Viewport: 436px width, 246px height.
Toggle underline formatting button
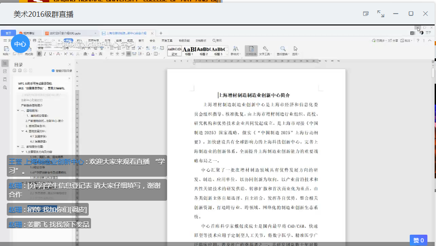click(50, 54)
